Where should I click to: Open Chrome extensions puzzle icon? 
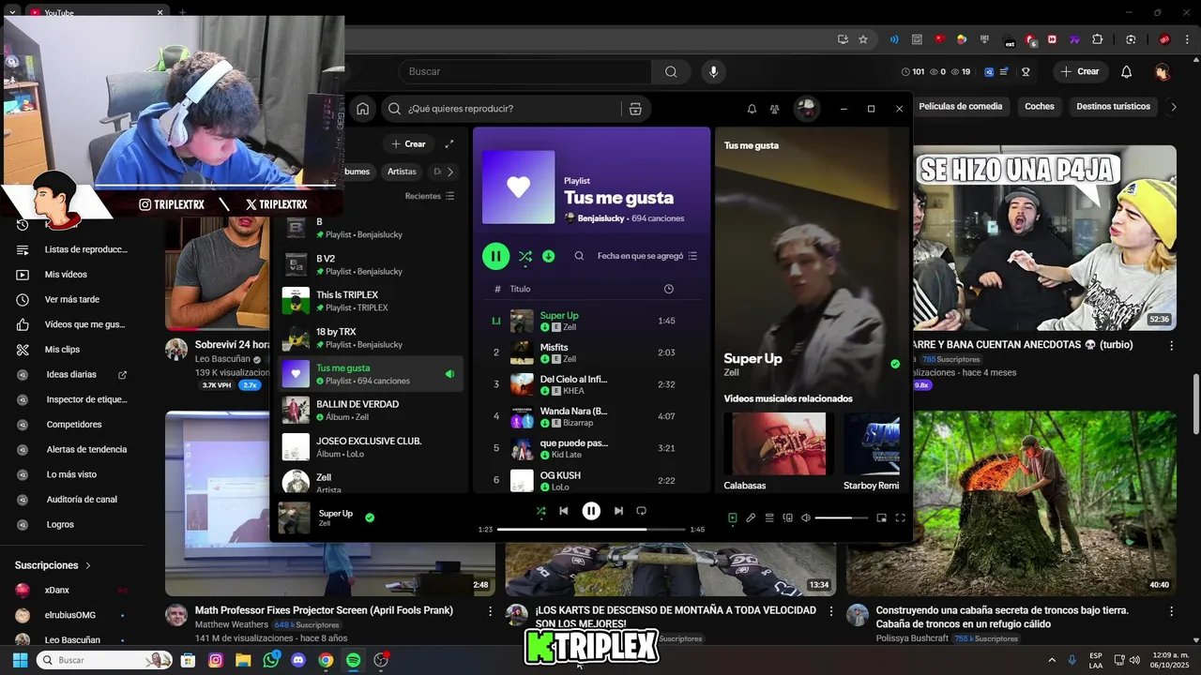(x=1097, y=39)
